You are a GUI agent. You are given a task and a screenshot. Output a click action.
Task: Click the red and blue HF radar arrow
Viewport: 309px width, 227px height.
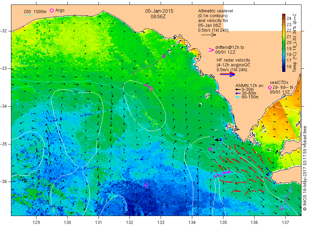[x=228, y=74]
